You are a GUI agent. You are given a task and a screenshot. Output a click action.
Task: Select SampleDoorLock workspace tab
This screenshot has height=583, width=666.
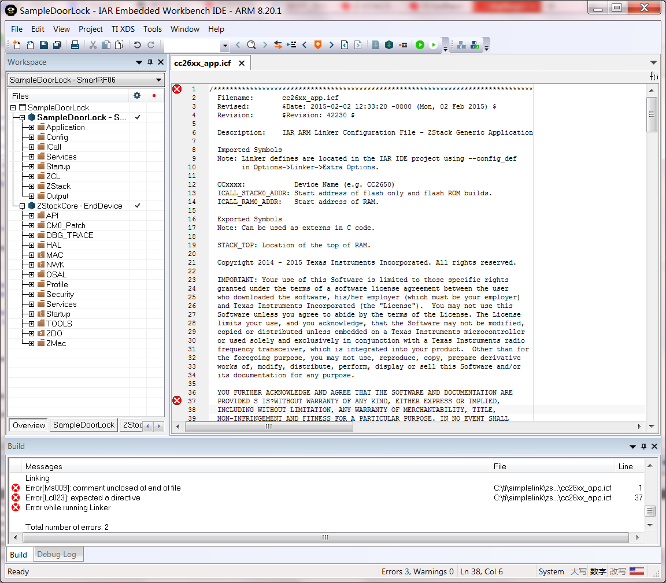point(84,425)
